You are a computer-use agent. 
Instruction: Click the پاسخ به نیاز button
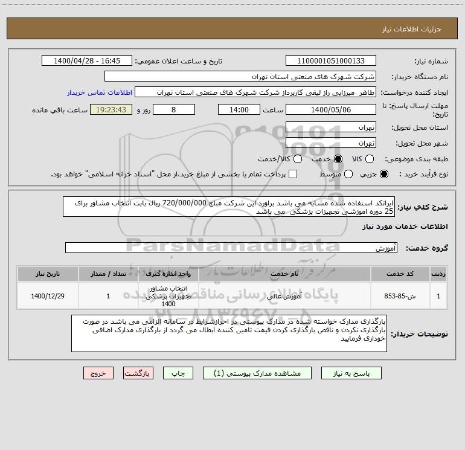click(x=351, y=373)
